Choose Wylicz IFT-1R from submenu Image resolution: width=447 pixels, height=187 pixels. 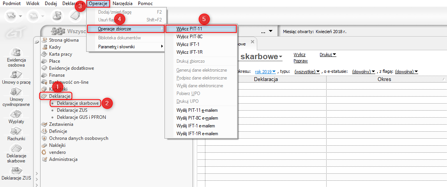pyautogui.click(x=201, y=52)
